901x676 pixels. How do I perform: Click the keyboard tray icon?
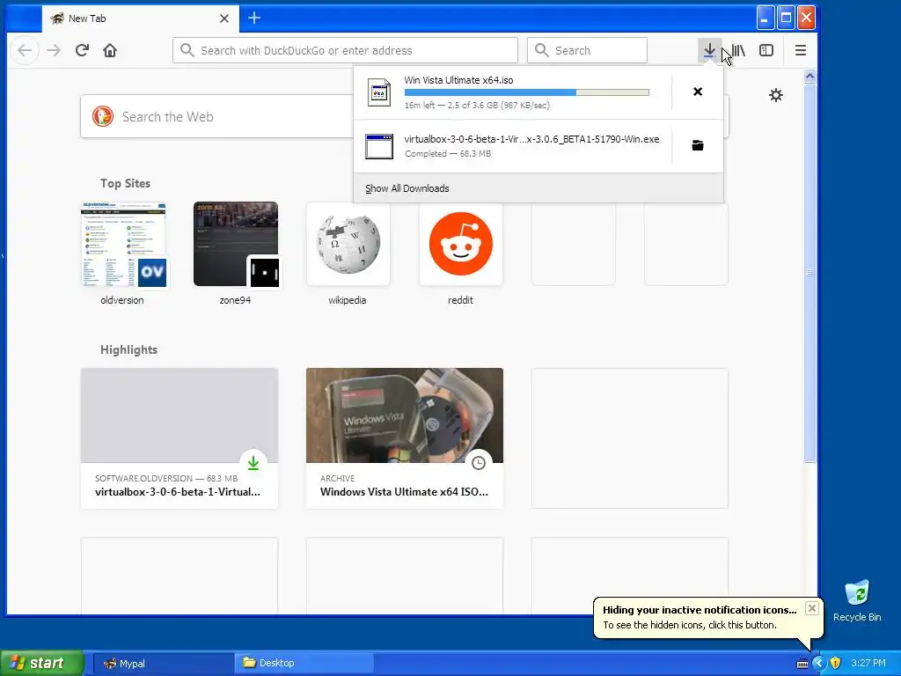(x=802, y=664)
